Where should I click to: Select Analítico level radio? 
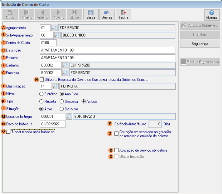[62, 94]
